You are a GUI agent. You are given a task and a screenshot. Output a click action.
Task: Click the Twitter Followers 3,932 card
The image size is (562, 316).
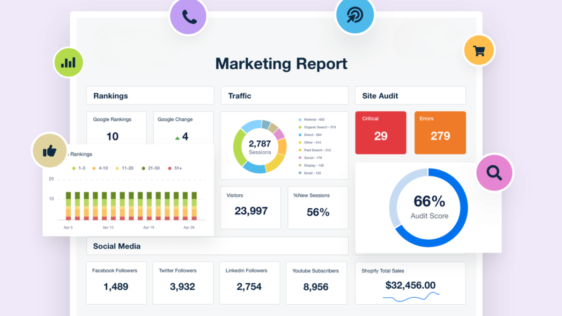click(183, 282)
